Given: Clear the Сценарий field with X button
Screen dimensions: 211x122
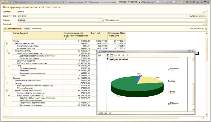Looking at the screenshot, I should pyautogui.click(x=206, y=24).
